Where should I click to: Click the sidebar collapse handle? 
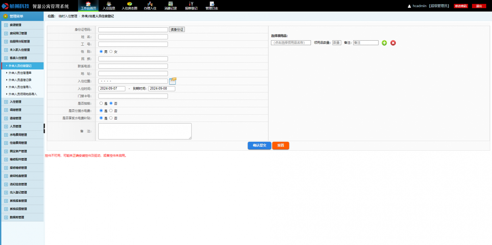tap(44, 128)
